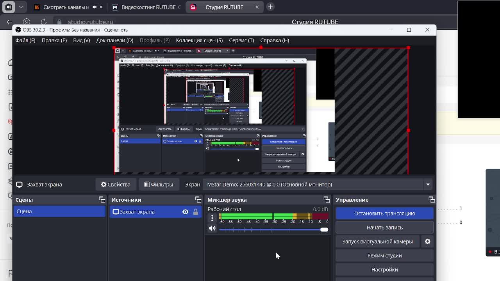
Task: Toggle visibility eye of Захват экрана source
Action: pyautogui.click(x=185, y=212)
